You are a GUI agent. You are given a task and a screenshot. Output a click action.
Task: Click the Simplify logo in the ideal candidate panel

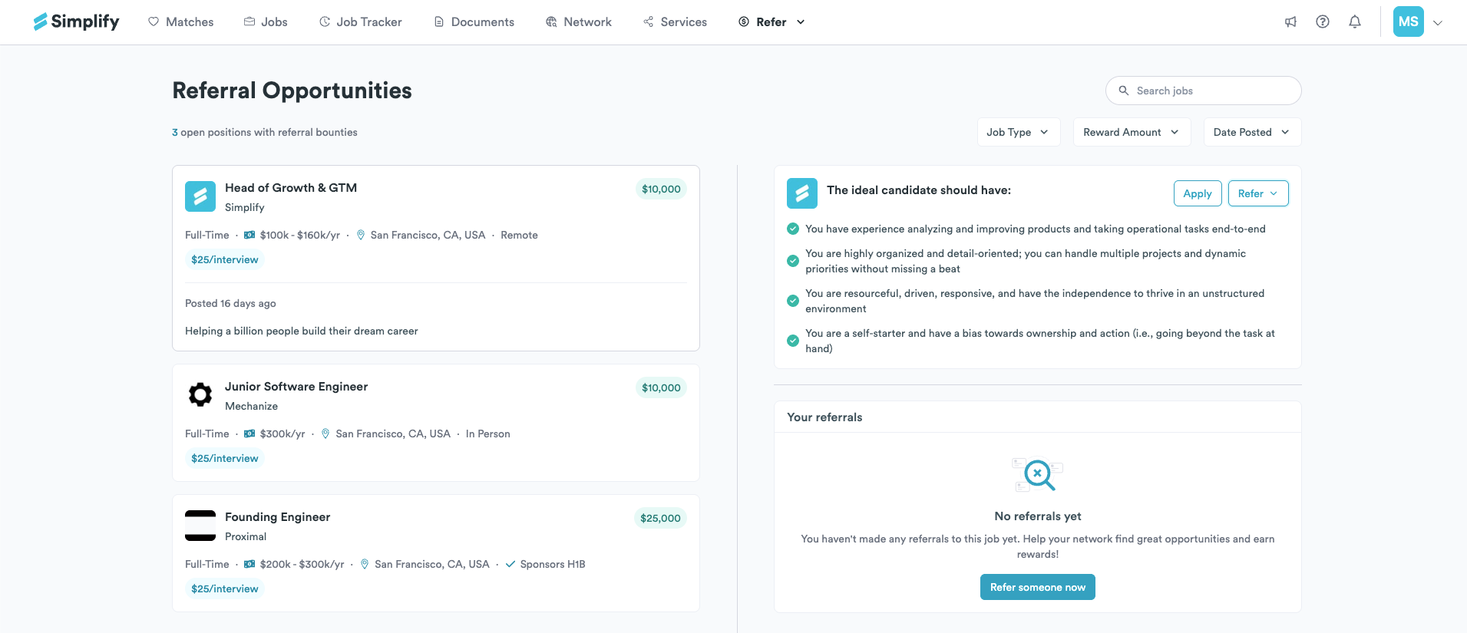click(x=802, y=193)
